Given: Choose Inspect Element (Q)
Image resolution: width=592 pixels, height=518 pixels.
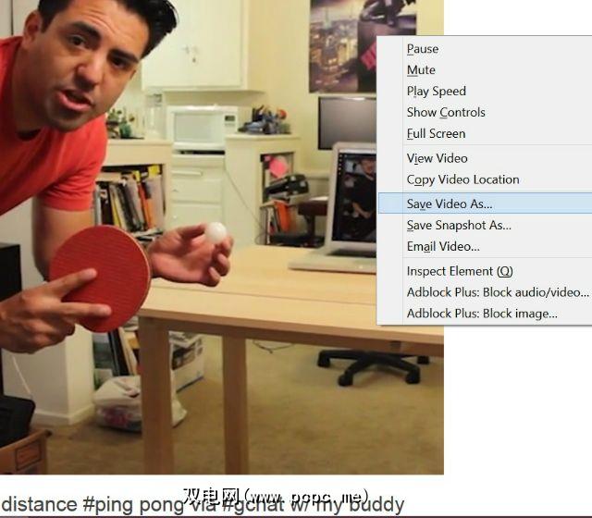Looking at the screenshot, I should (x=485, y=271).
